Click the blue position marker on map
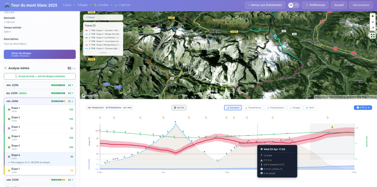This screenshot has width=377, height=187. (275, 36)
